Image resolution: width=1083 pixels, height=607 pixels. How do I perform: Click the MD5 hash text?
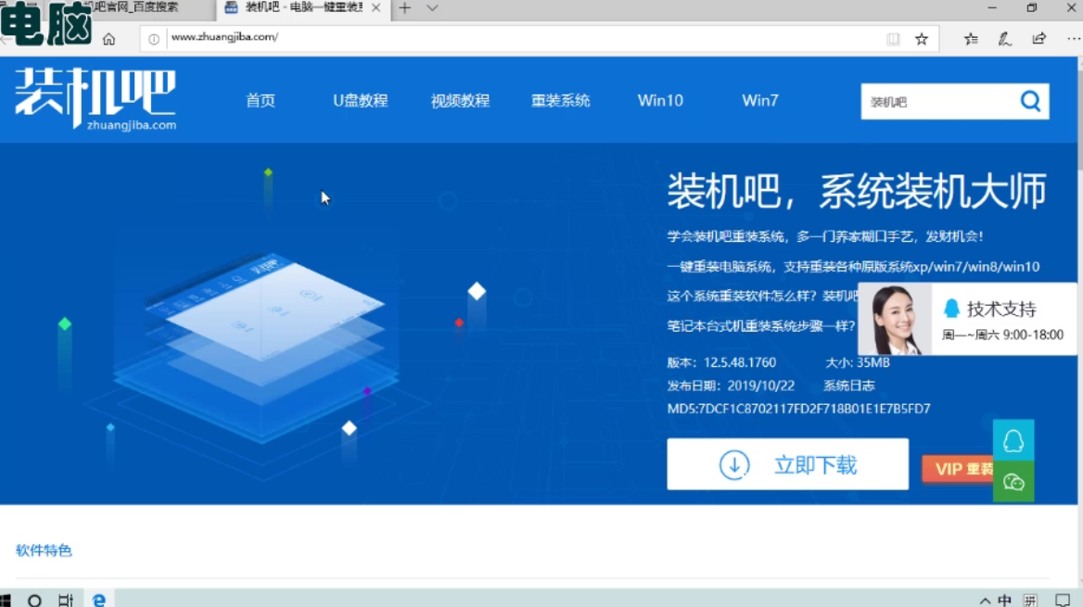(798, 408)
